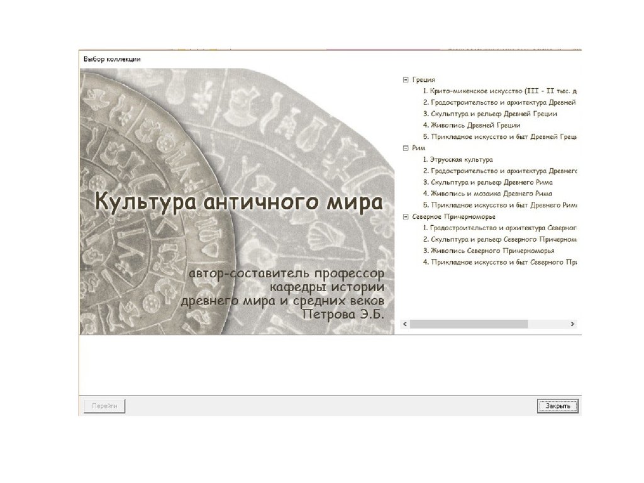Open Градостроительство и архитектура Древней Греции
The width and height of the screenshot is (644, 483).
tap(500, 103)
